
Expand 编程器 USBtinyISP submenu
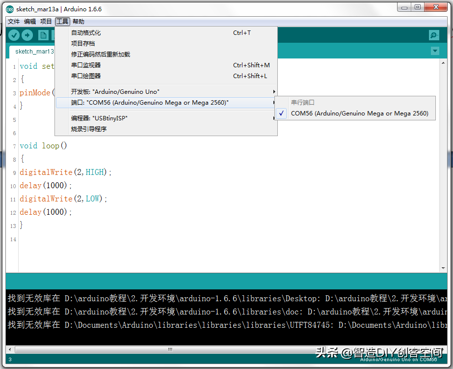166,118
